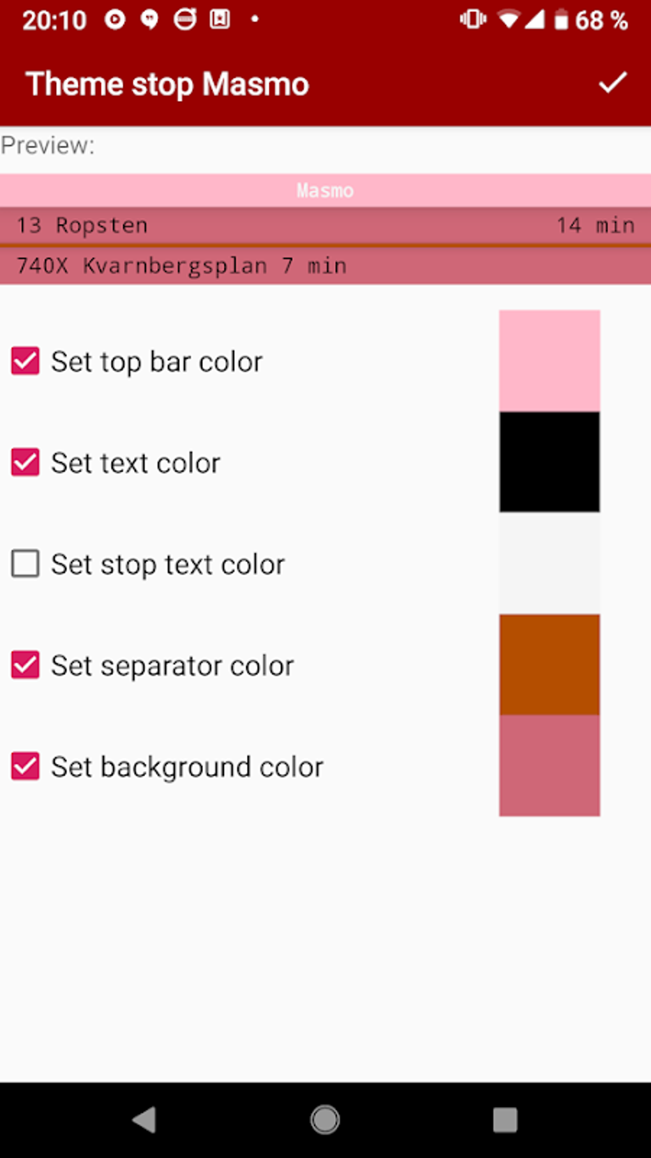This screenshot has width=651, height=1158.
Task: Toggle the Set separator color checkbox
Action: (26, 665)
